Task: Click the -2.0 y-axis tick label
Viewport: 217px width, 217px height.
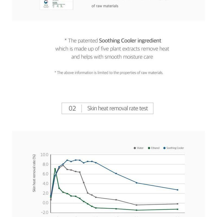Action: (45, 212)
